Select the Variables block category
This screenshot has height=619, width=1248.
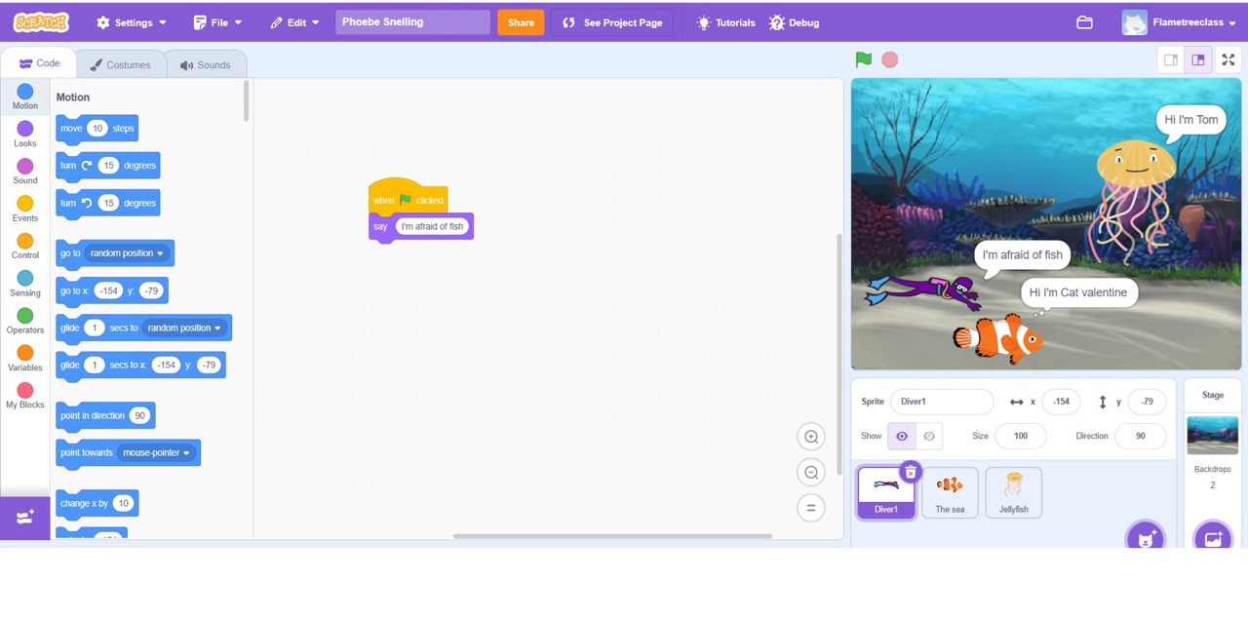25,359
